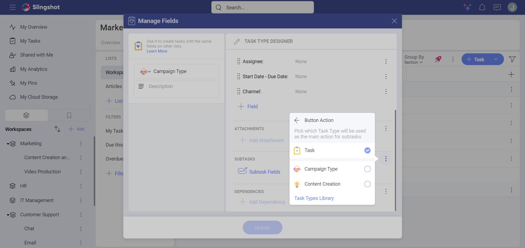Add a new workspace
Screen dimensions: 525x248
click(x=76, y=129)
